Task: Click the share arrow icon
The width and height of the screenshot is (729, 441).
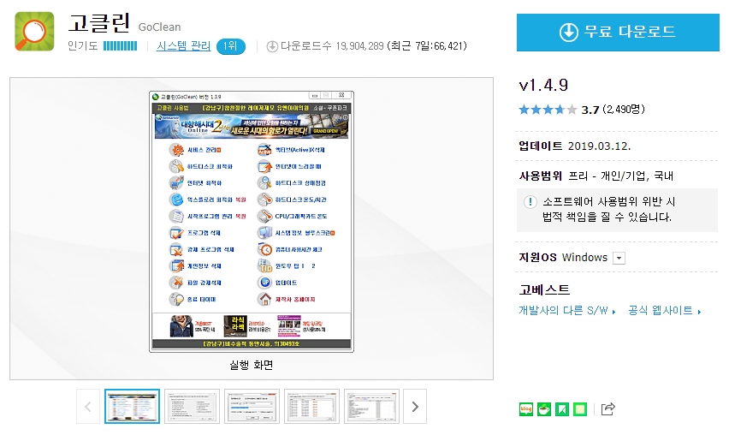Action: [608, 409]
